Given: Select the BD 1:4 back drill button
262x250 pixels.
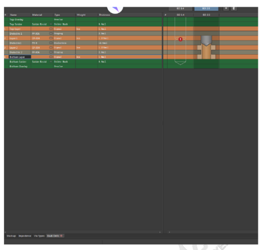Looking at the screenshot, I should [x=180, y=8].
